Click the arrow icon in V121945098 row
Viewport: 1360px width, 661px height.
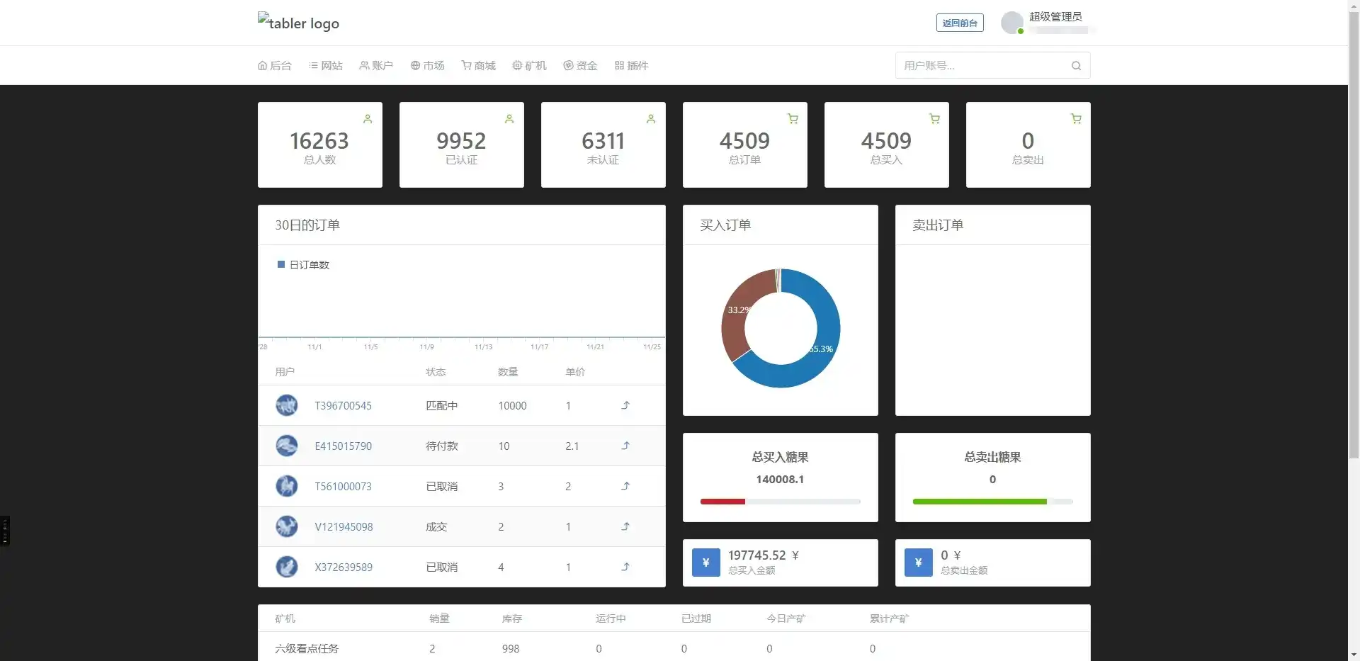pos(625,526)
